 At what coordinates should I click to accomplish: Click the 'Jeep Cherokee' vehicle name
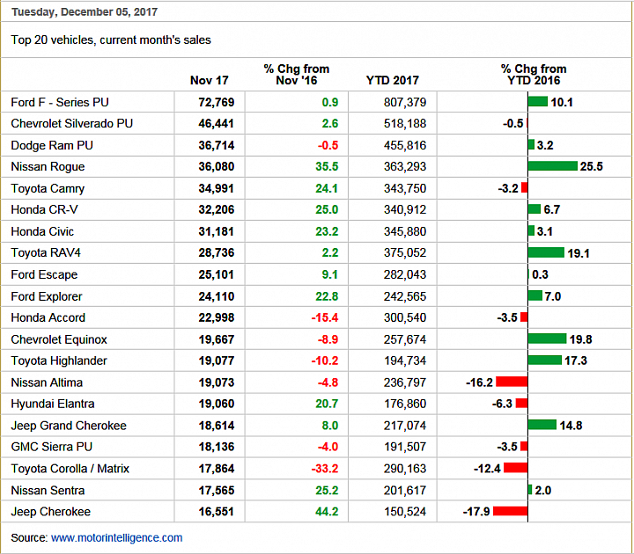pyautogui.click(x=50, y=512)
